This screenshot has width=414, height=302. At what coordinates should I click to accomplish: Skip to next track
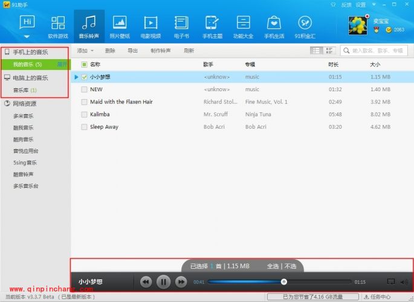click(x=181, y=282)
